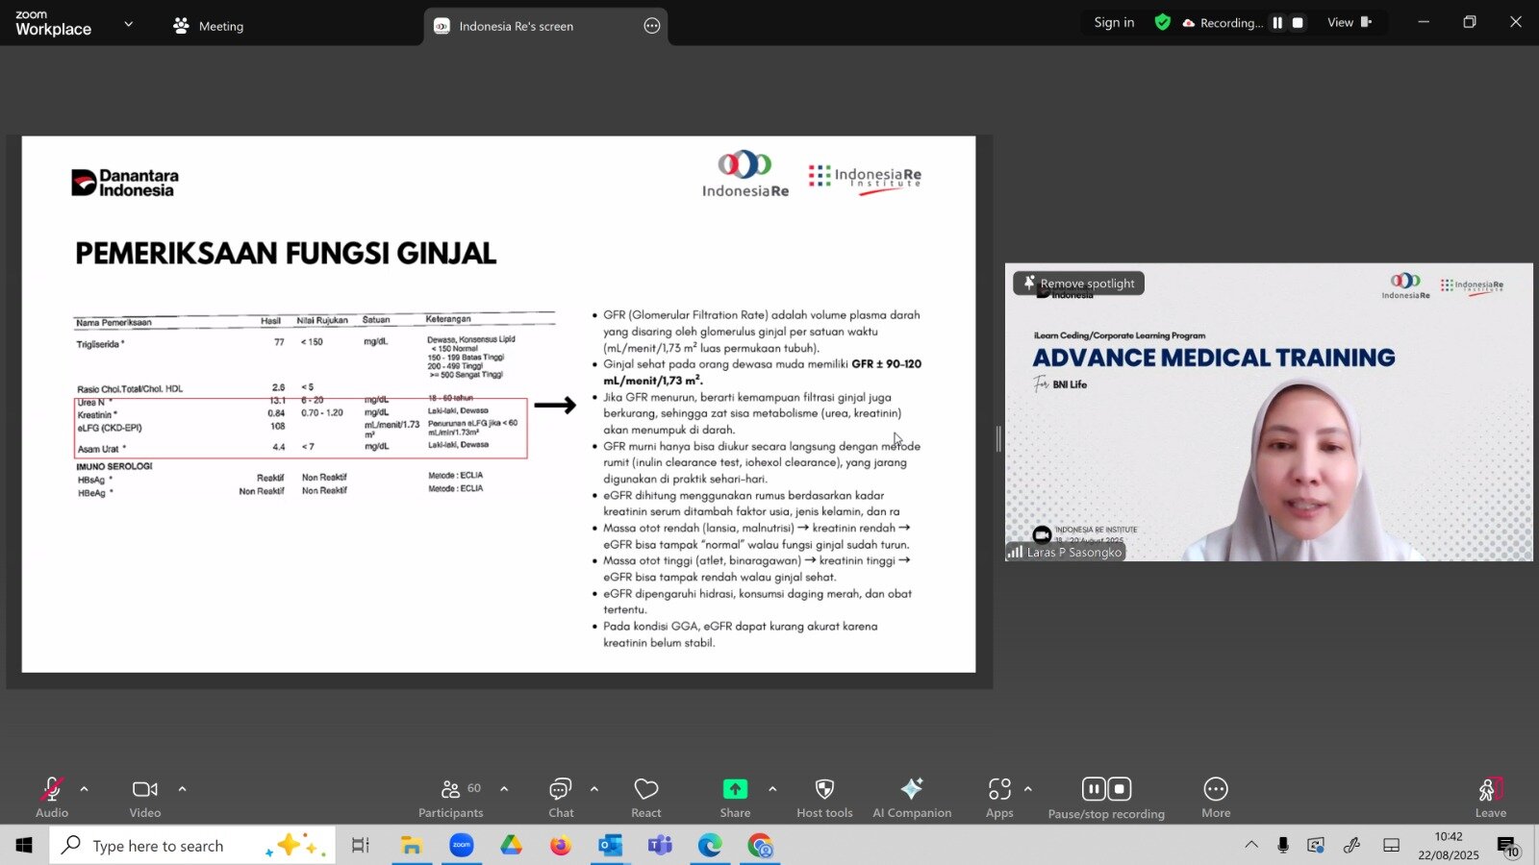Click the React heart icon
The image size is (1539, 865).
click(x=645, y=797)
